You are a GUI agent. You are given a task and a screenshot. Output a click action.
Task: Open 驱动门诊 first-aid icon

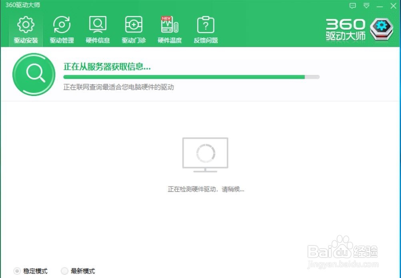134,24
